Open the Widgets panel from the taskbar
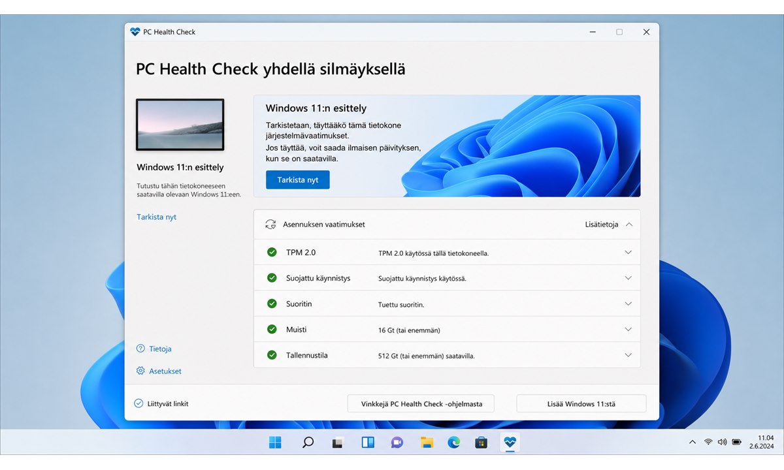Screen dimensions: 784x470 (368, 443)
